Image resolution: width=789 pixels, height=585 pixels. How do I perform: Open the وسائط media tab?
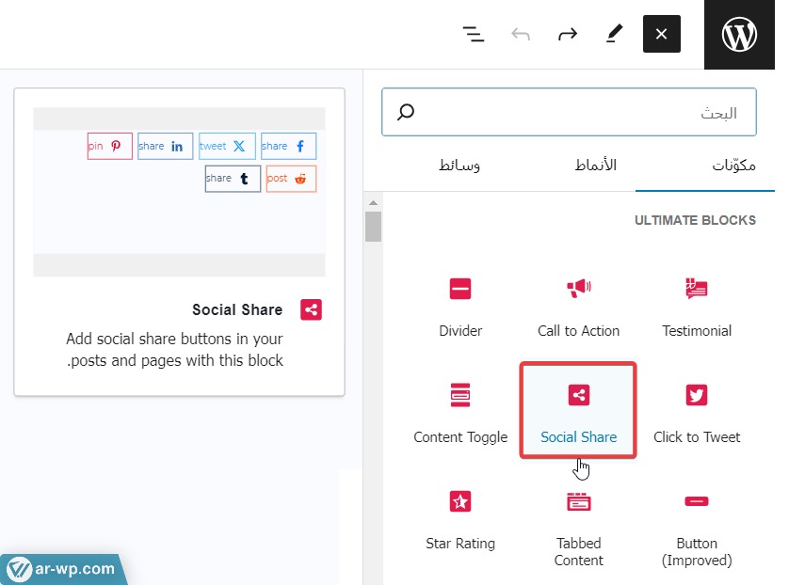(459, 166)
